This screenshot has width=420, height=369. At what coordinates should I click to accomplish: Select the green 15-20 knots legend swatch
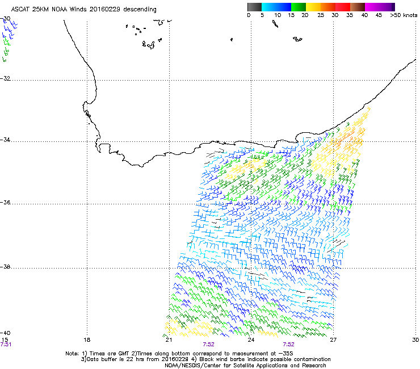tap(299, 7)
